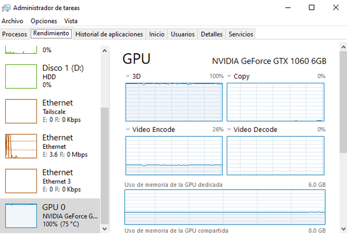Select the Disco 1 (D:) graph thumbnail
347x239 pixels.
pyautogui.click(x=21, y=76)
